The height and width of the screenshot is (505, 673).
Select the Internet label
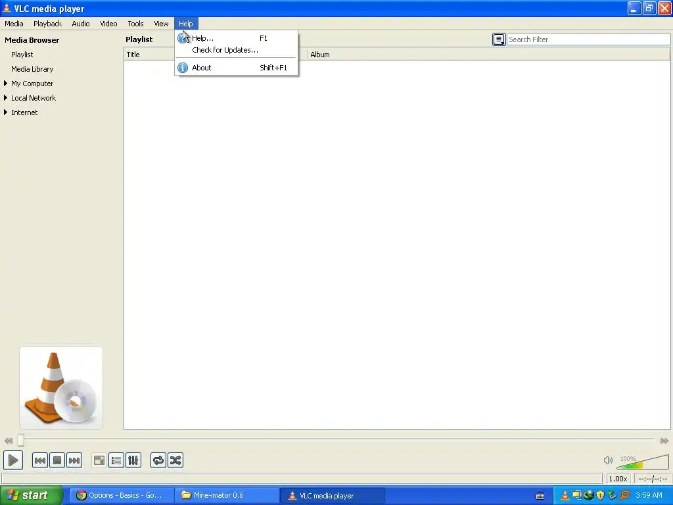[x=24, y=112]
